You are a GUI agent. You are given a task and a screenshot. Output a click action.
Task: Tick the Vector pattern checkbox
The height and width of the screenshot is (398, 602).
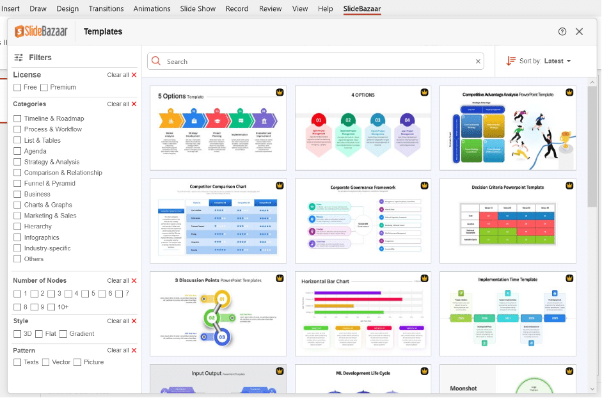[x=45, y=362]
